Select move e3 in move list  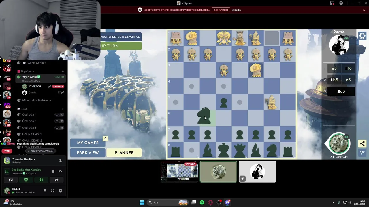tap(334, 68)
